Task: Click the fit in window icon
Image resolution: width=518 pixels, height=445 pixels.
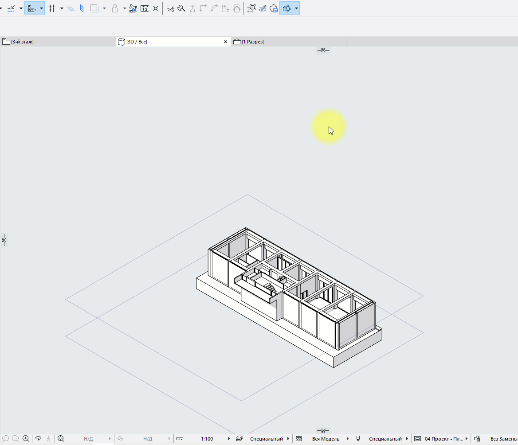Action: tap(61, 439)
